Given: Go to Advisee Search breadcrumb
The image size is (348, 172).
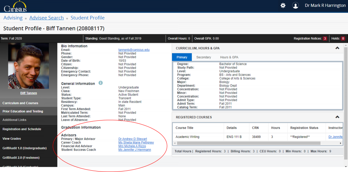Looking at the screenshot, I should (x=46, y=18).
